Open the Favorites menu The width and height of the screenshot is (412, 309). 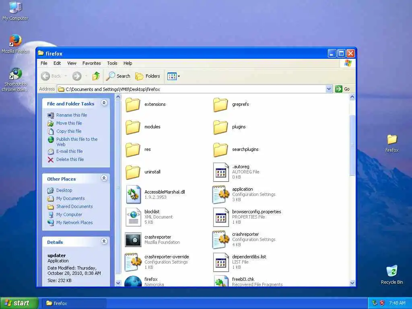pyautogui.click(x=91, y=63)
